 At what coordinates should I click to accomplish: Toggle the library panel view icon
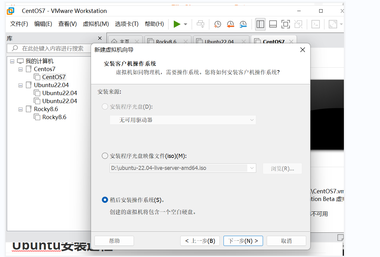[261, 24]
